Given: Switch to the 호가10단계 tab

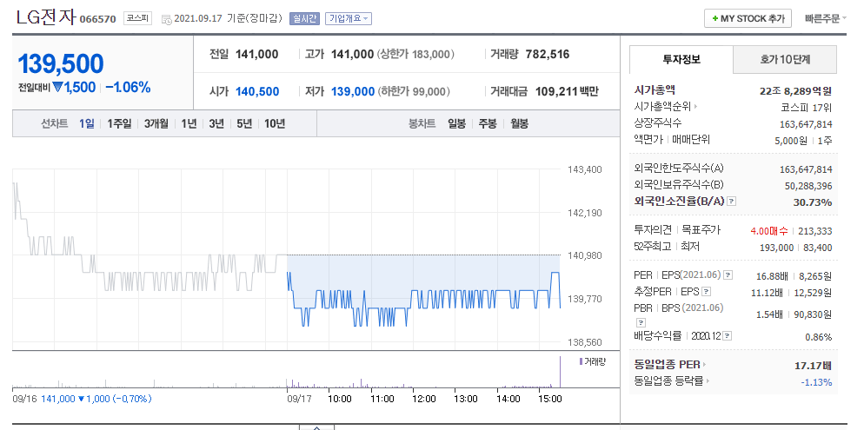Looking at the screenshot, I should pos(785,59).
